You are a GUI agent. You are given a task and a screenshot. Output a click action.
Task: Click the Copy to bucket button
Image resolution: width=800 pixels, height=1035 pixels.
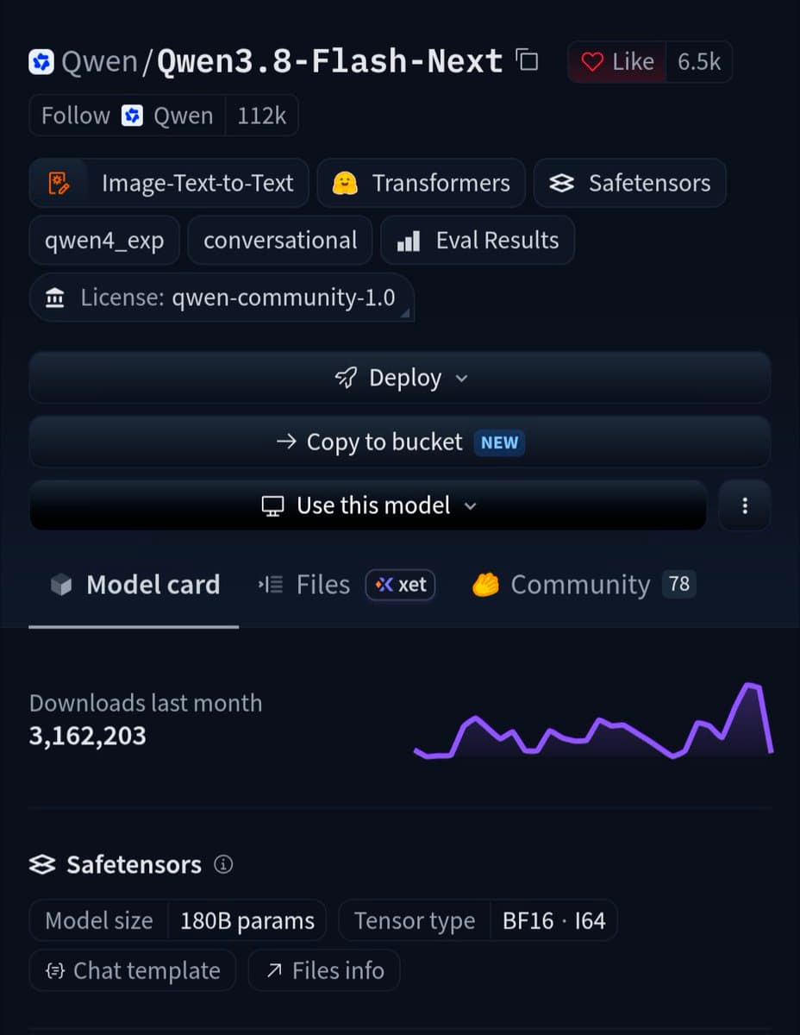pyautogui.click(x=400, y=442)
